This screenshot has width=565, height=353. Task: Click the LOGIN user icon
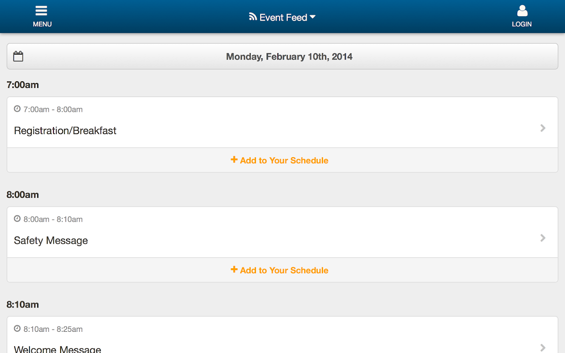[522, 11]
